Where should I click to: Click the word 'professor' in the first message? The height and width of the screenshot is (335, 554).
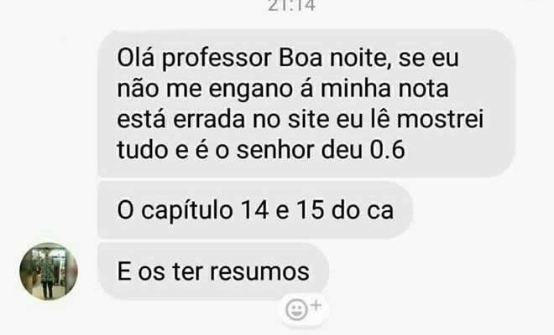coord(217,59)
